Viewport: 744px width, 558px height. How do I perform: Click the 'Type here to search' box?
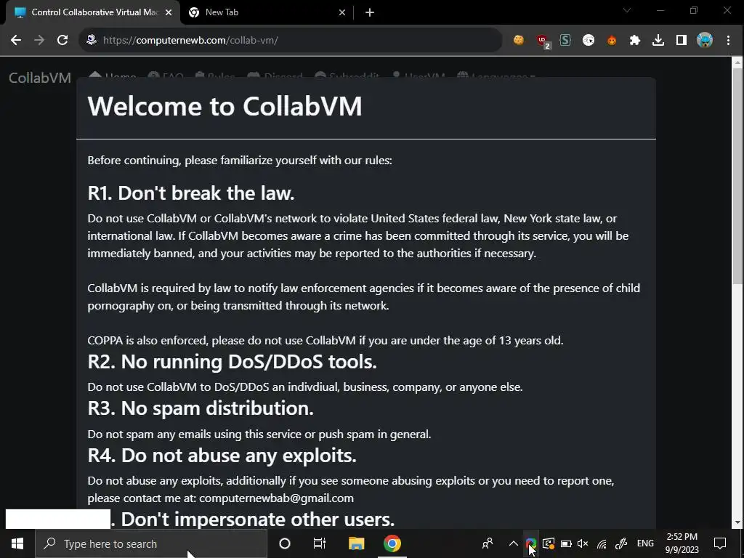[151, 543]
